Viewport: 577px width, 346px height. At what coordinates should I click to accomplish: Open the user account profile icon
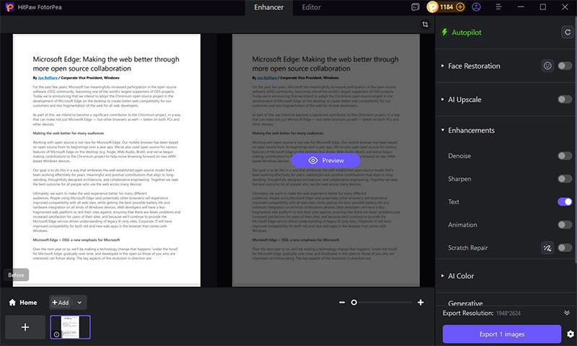coord(476,7)
